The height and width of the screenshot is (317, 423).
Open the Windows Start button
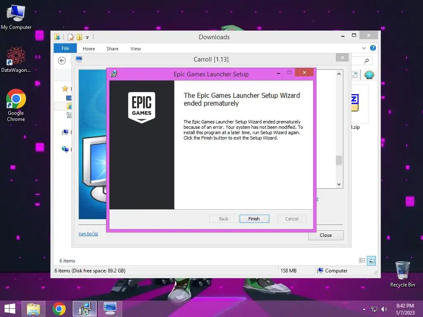coord(10,309)
